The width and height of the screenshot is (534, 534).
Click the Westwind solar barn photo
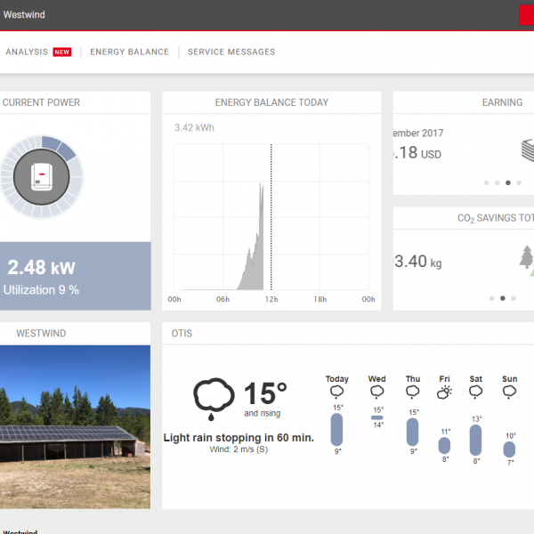75,427
